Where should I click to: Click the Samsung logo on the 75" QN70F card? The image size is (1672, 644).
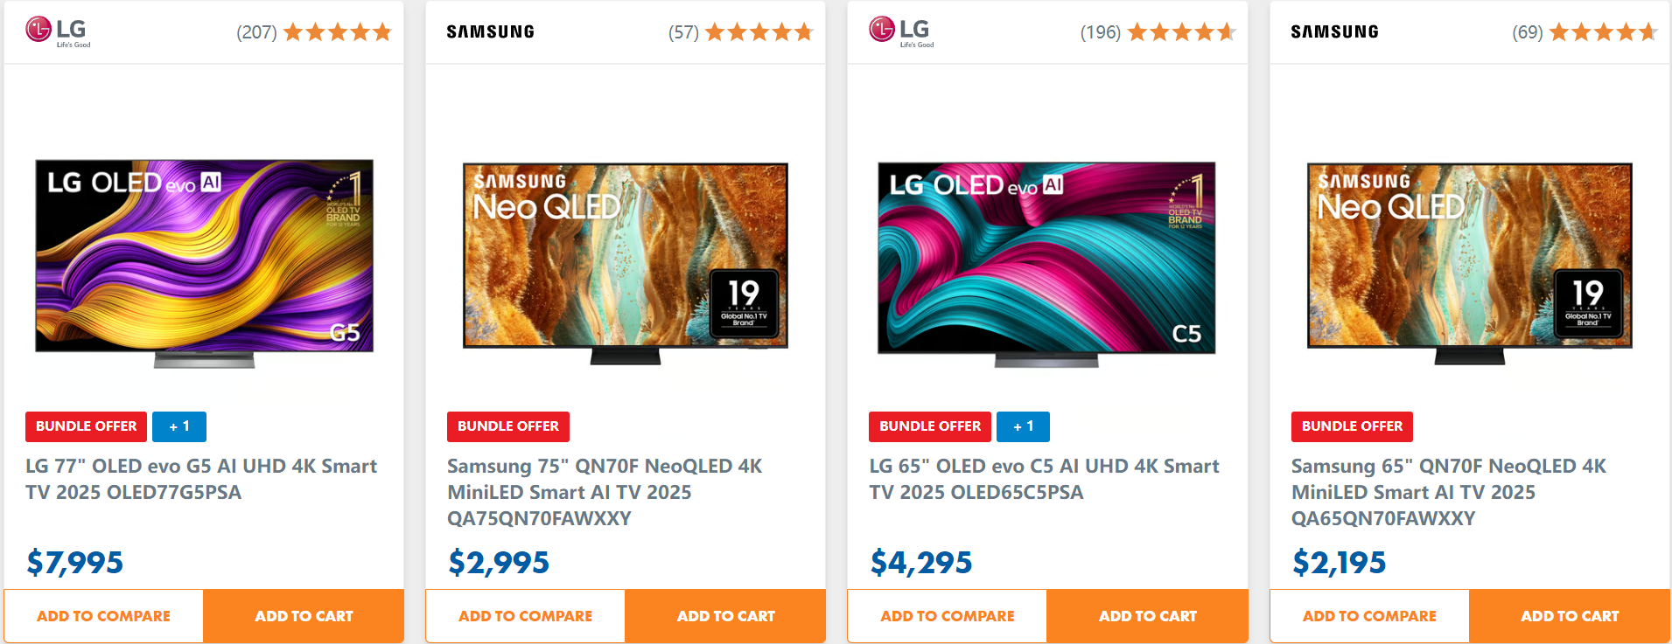pos(490,32)
